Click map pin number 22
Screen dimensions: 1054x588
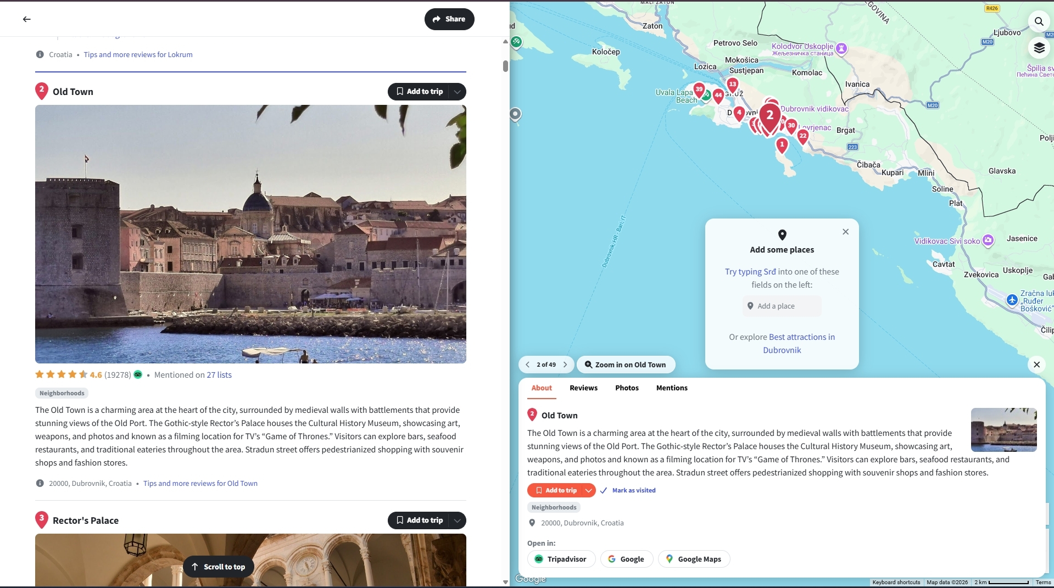pyautogui.click(x=802, y=136)
